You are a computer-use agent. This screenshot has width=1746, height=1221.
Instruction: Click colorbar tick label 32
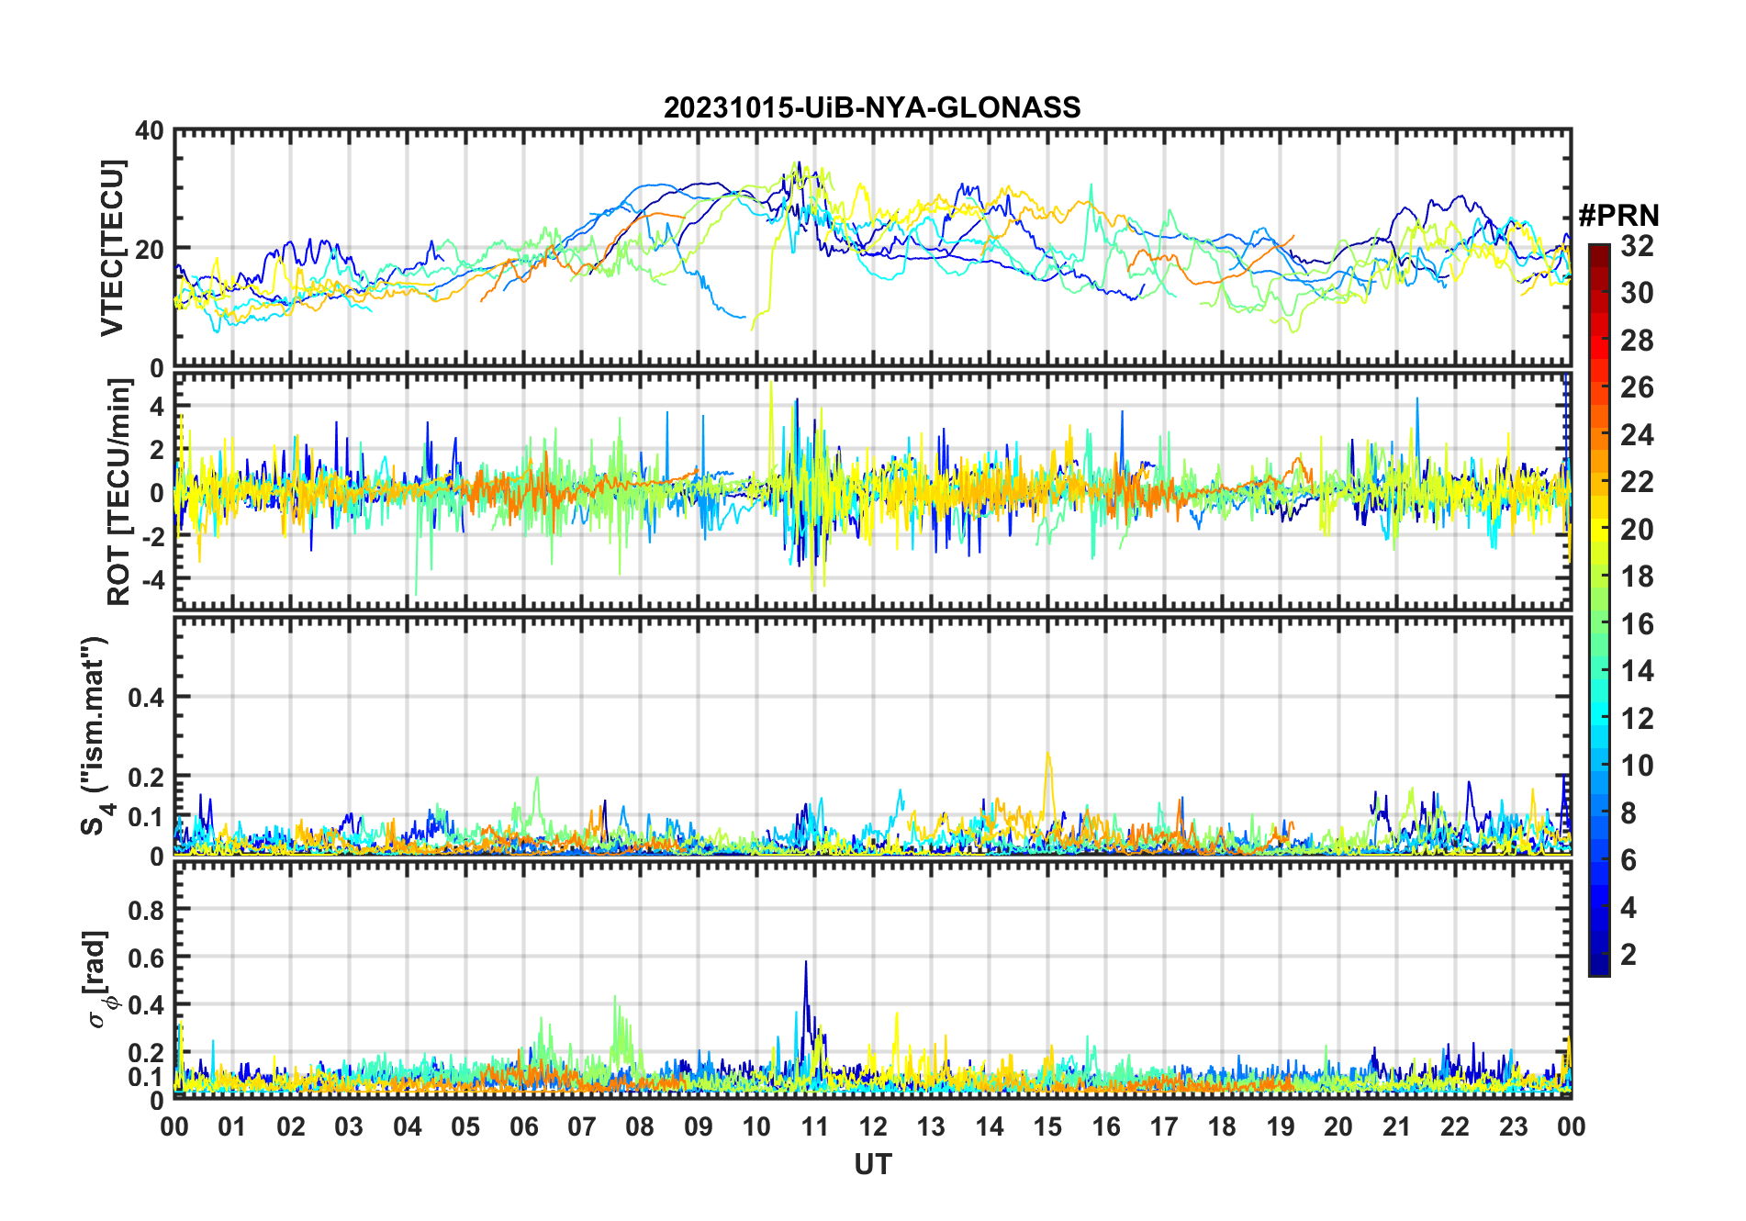point(1637,245)
